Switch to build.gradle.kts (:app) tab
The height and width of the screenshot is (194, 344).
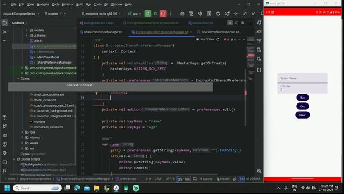coord(97,23)
